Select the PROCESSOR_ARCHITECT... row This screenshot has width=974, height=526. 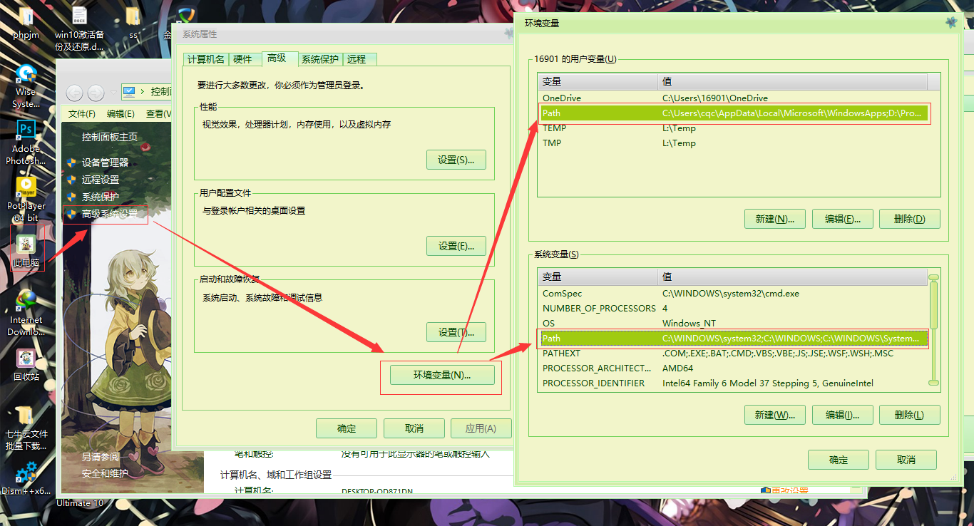click(x=734, y=368)
